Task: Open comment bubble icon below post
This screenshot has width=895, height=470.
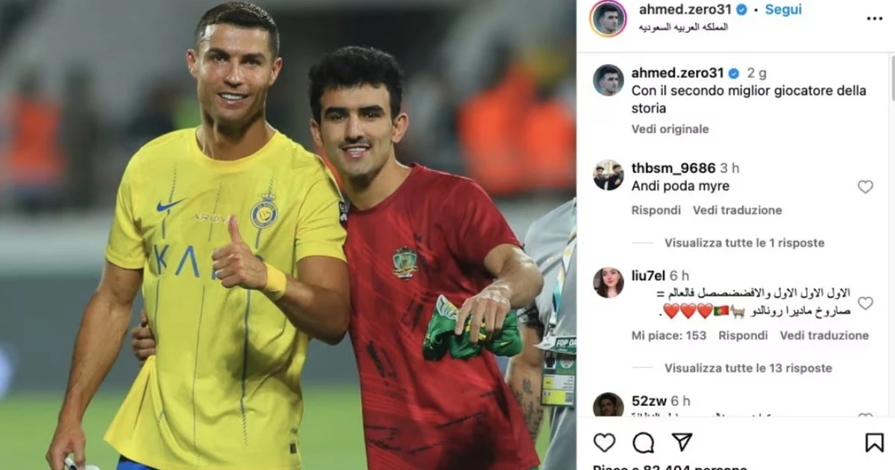Action: (x=643, y=442)
